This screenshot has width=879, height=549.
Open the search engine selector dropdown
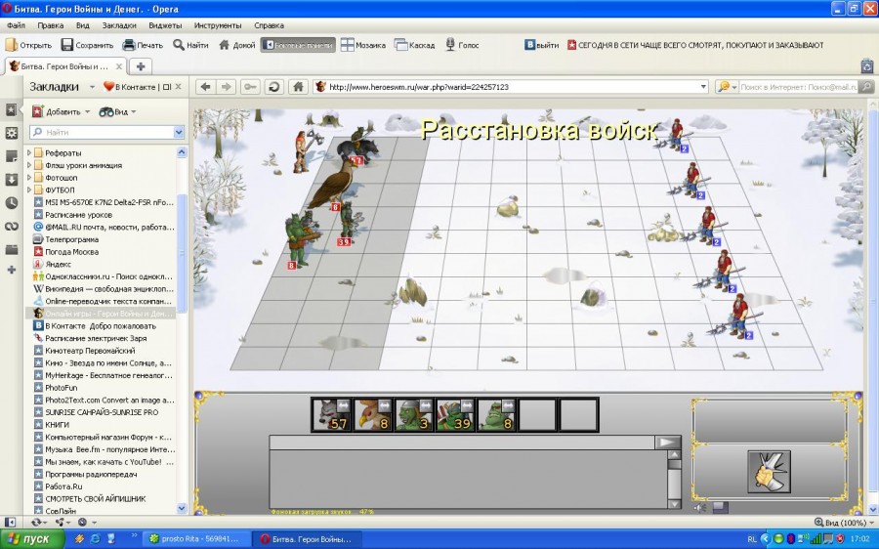tap(727, 87)
